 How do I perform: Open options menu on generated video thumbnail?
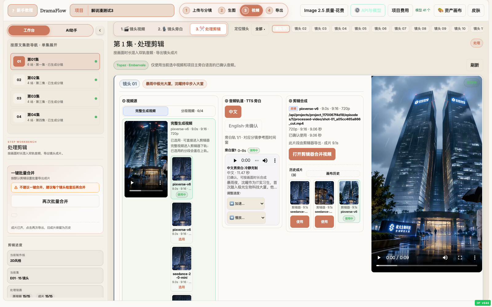(x=160, y=183)
